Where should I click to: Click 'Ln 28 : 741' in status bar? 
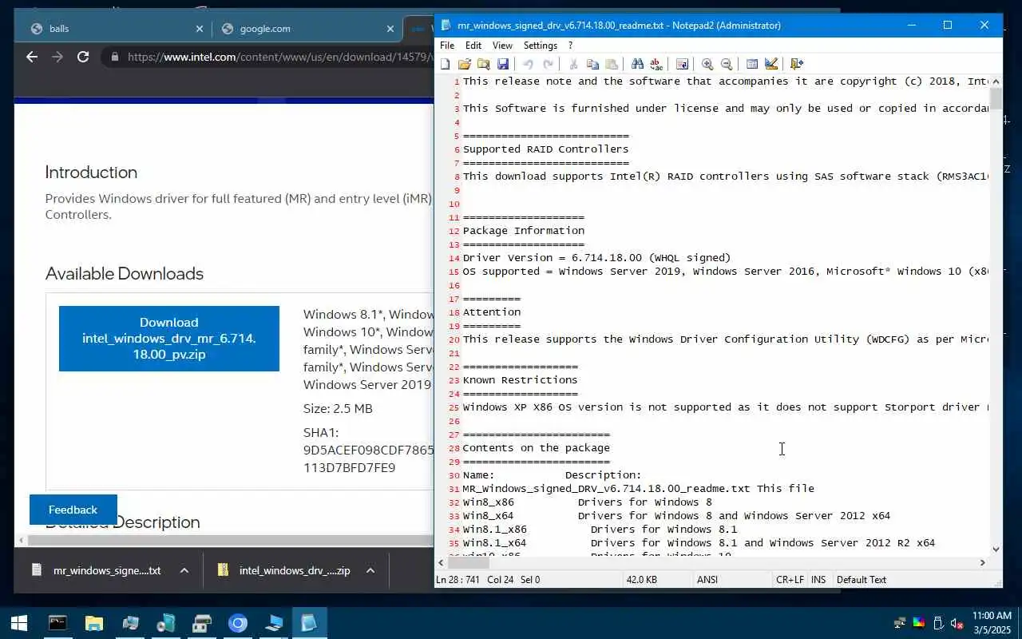(x=458, y=580)
